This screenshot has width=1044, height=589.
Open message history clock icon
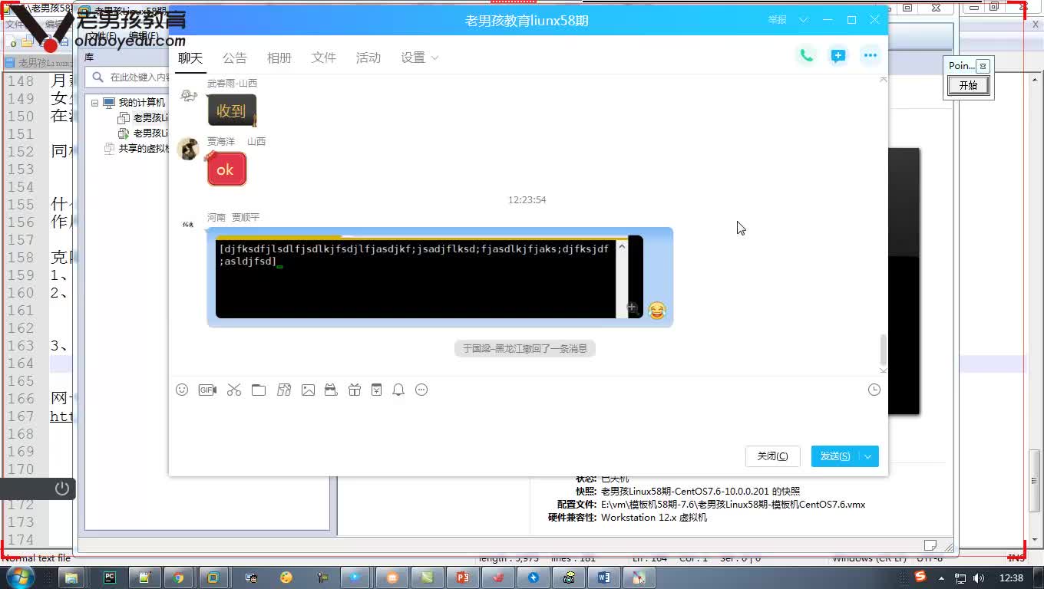coord(874,390)
